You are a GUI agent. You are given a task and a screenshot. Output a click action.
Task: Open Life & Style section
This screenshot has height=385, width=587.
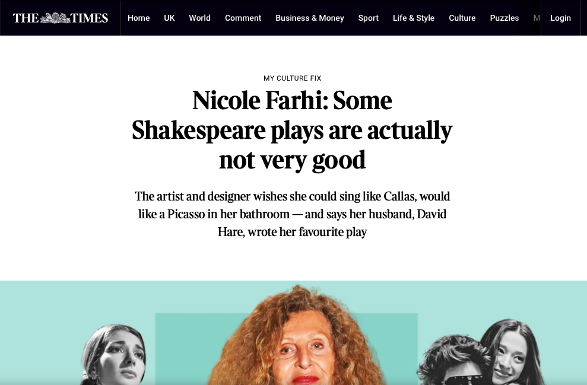pos(414,18)
